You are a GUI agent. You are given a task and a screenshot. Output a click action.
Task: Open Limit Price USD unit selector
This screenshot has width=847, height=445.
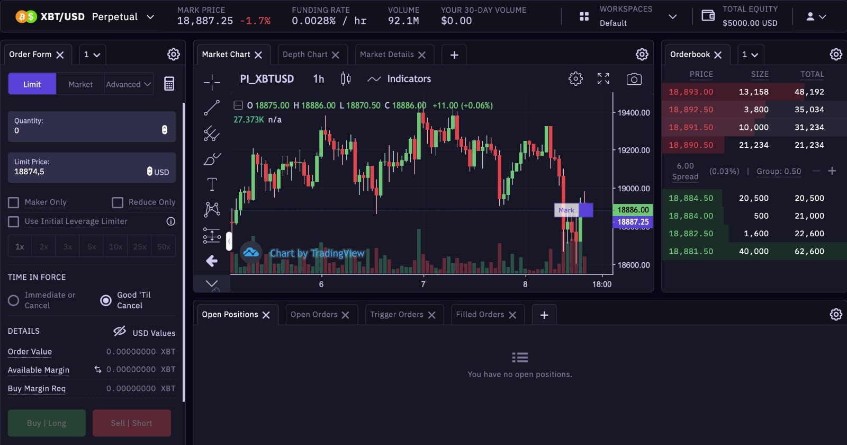(x=158, y=172)
